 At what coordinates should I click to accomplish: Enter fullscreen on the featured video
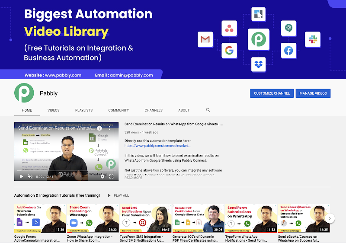(x=112, y=176)
